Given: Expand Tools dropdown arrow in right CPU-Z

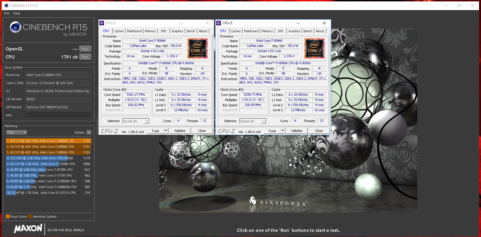Looking at the screenshot, I should (x=283, y=131).
